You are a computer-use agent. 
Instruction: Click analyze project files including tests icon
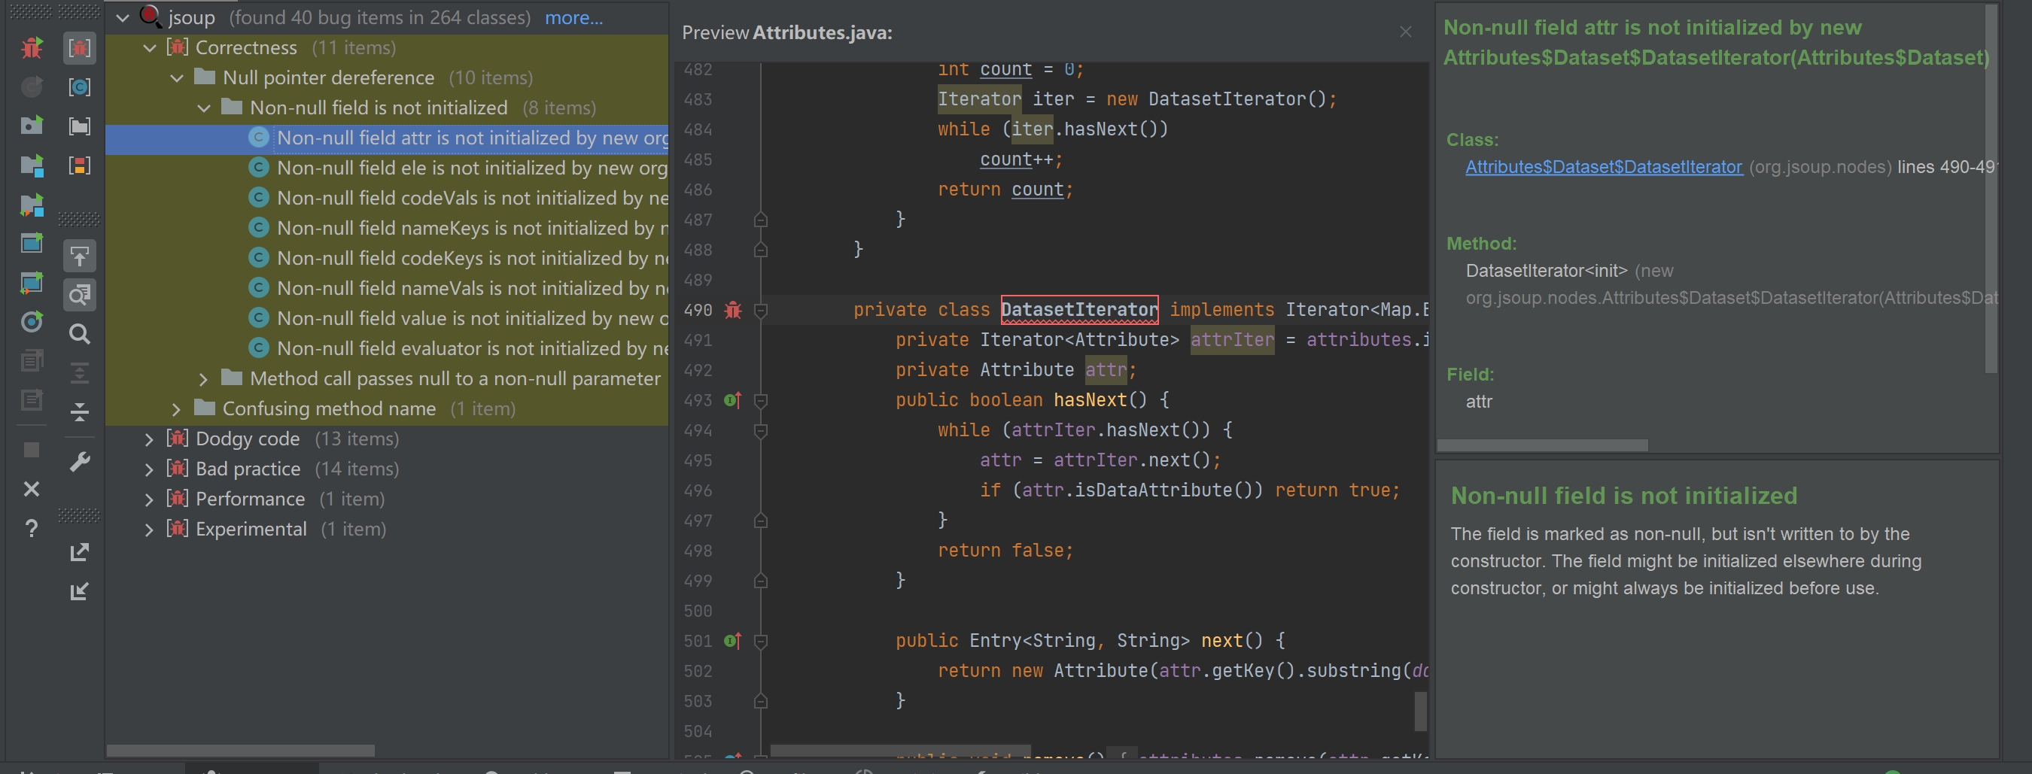tap(32, 283)
